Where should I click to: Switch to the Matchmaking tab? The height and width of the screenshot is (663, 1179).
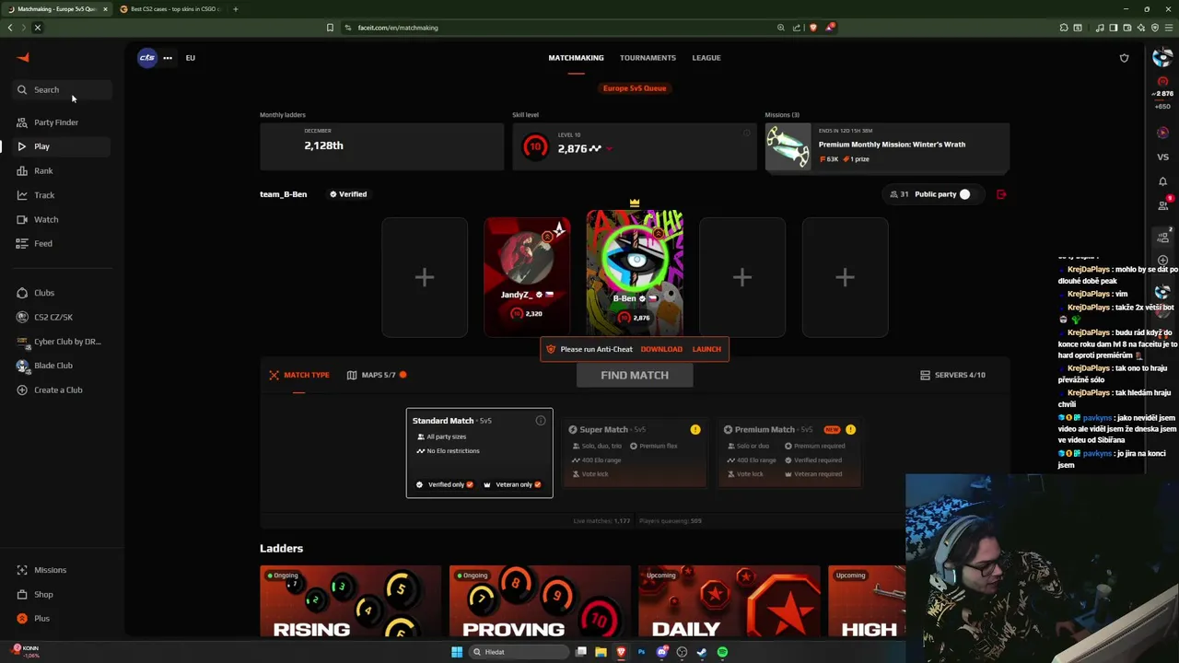[x=576, y=57]
